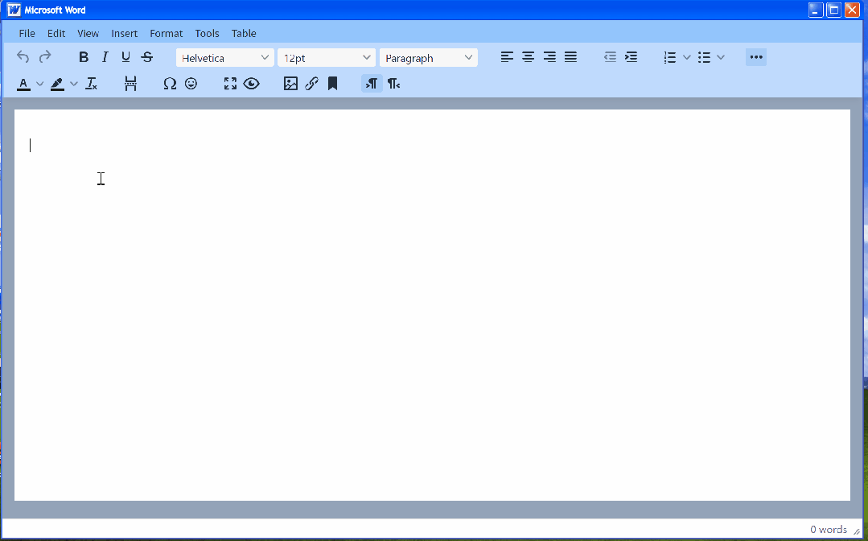Apply justified paragraph alignment

570,56
